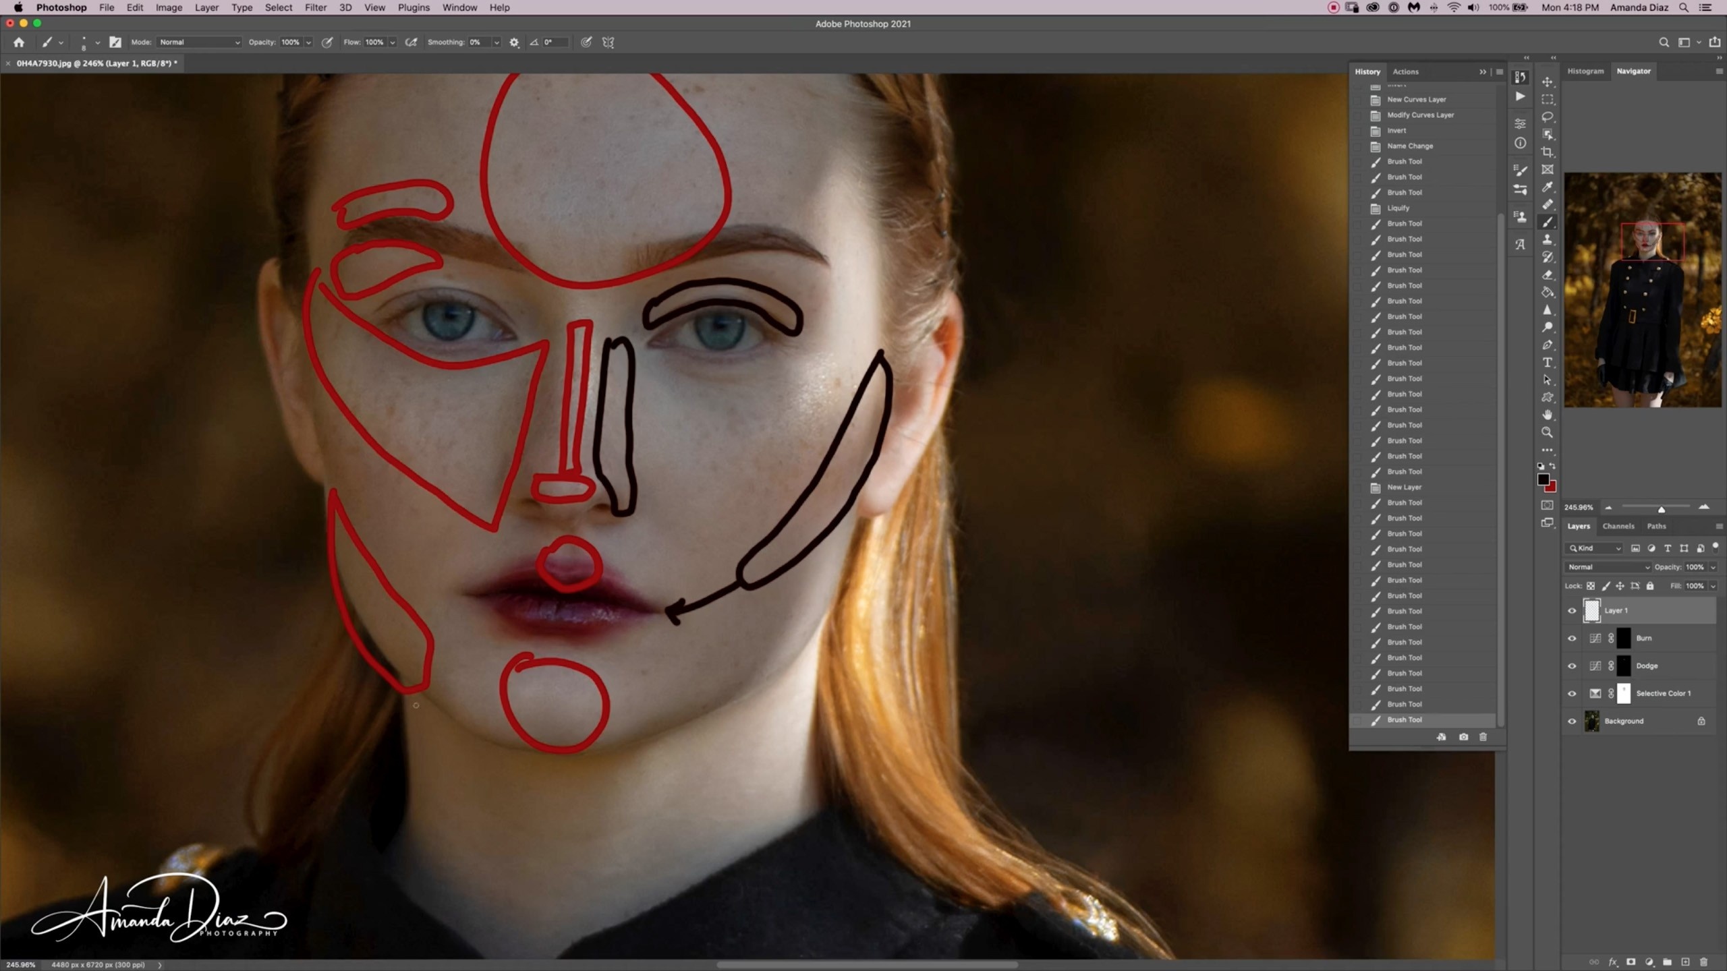Select the Horizontal Type tool

coord(1548,362)
